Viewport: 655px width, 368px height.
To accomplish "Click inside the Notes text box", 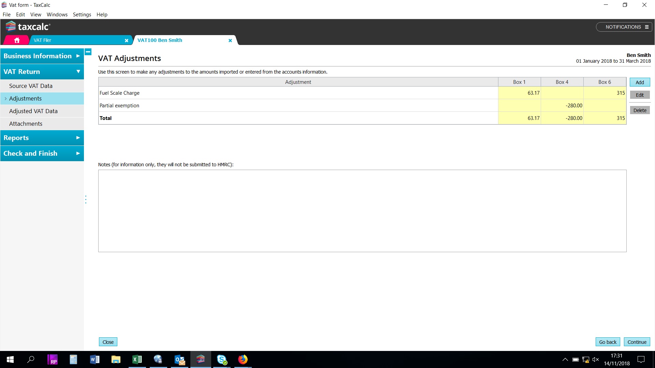I will pyautogui.click(x=362, y=211).
